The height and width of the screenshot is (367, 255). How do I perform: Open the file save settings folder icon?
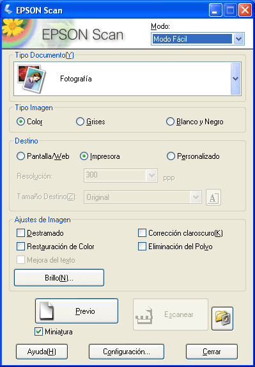tap(222, 318)
